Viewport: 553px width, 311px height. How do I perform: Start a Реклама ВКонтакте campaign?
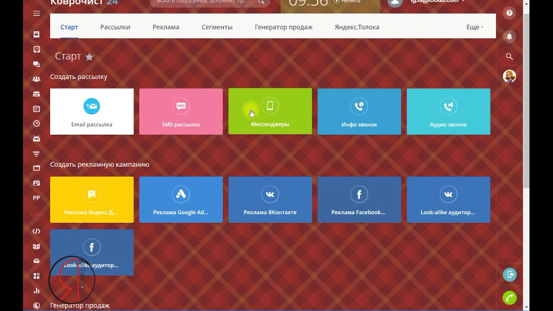point(270,200)
